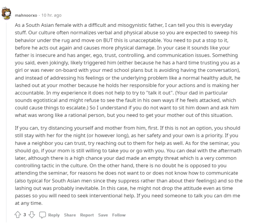Click the vote count number 3
261x223 pixels.
pyautogui.click(x=25, y=215)
